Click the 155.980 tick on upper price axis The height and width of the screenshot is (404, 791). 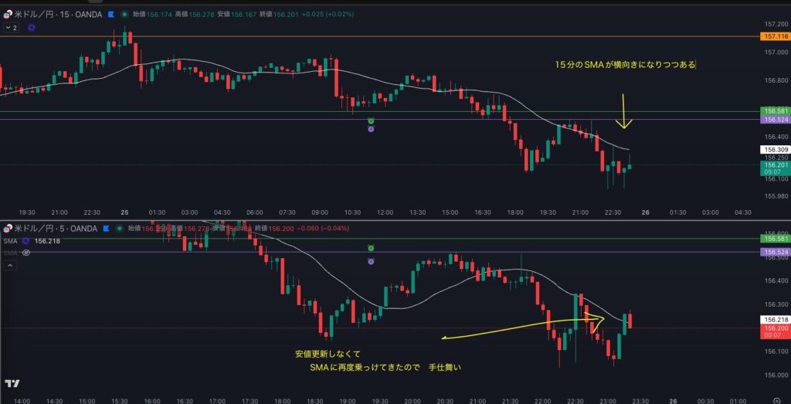776,195
